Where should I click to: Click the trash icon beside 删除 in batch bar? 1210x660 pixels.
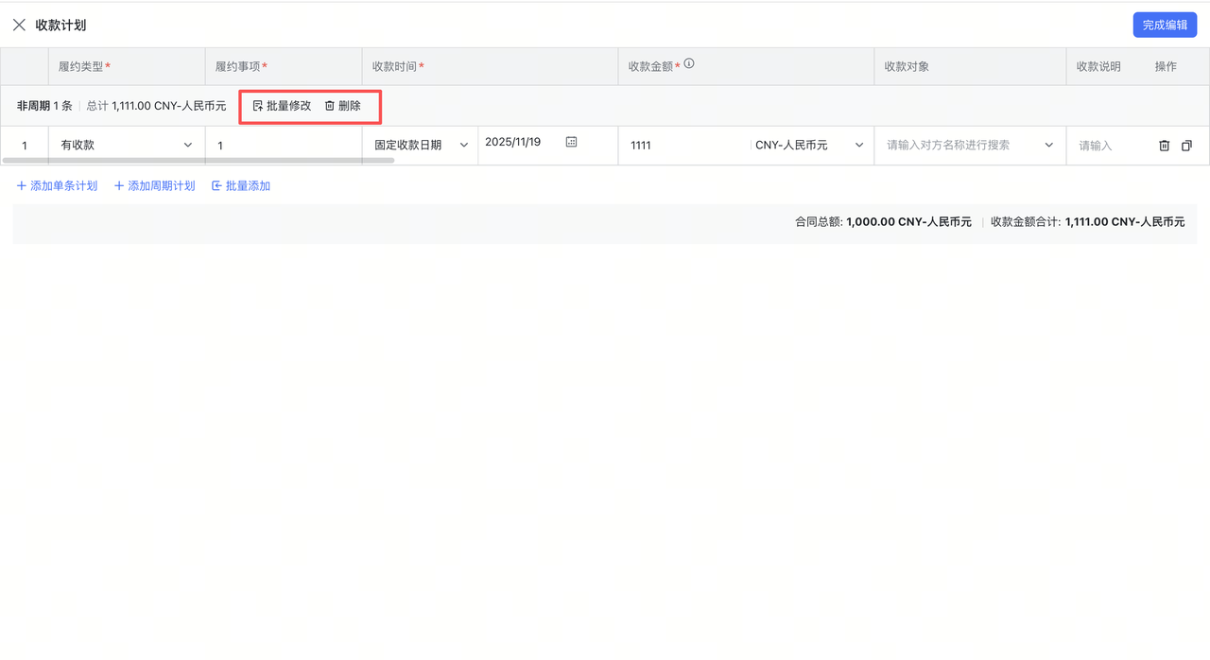click(329, 106)
